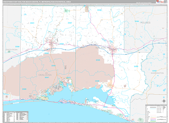
Task: Click the WASHINGTON county label
Action: click(157, 73)
